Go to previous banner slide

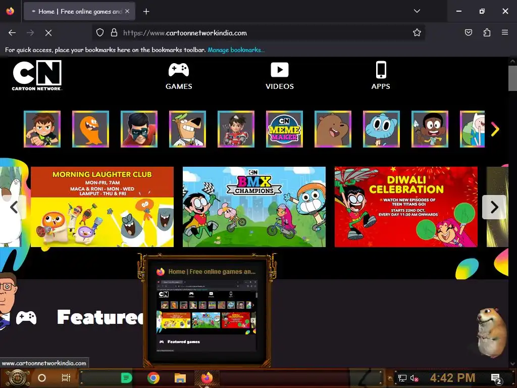point(14,207)
